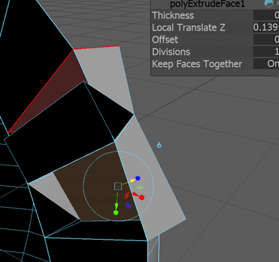279x262 pixels.
Task: Toggle the Keep Faces Together On value
Action: coord(266,63)
